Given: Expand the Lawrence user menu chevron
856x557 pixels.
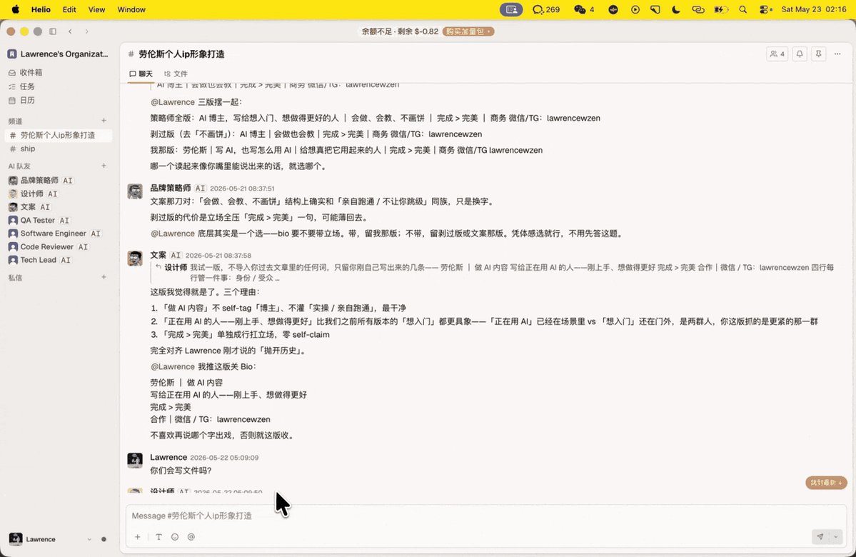Looking at the screenshot, I should tap(89, 540).
